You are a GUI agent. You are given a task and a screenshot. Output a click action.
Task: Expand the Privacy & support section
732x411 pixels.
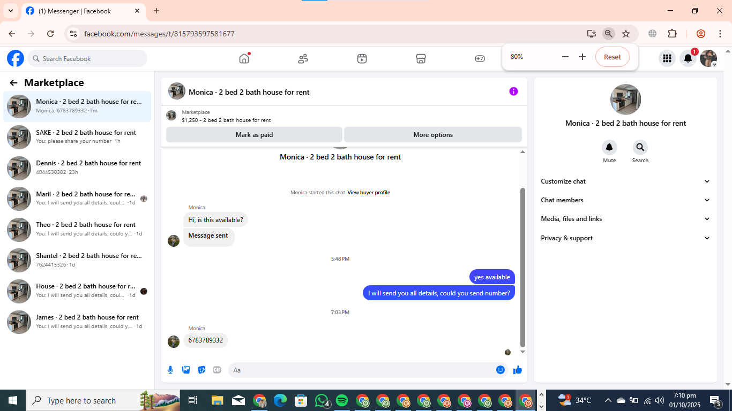(625, 238)
